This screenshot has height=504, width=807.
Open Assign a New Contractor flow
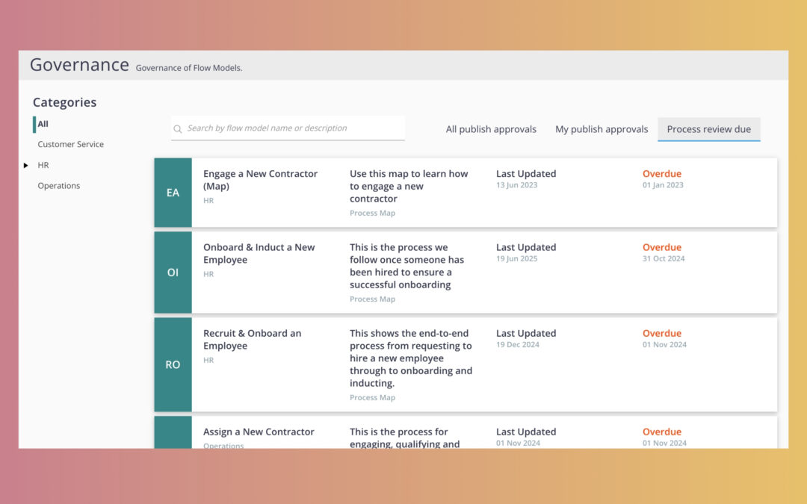[x=259, y=432]
